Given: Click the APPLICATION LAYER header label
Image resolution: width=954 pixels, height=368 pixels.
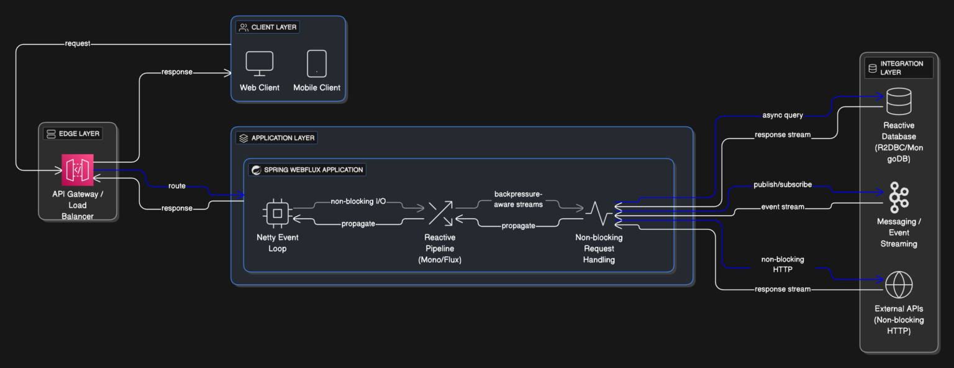Looking at the screenshot, I should click(x=276, y=138).
